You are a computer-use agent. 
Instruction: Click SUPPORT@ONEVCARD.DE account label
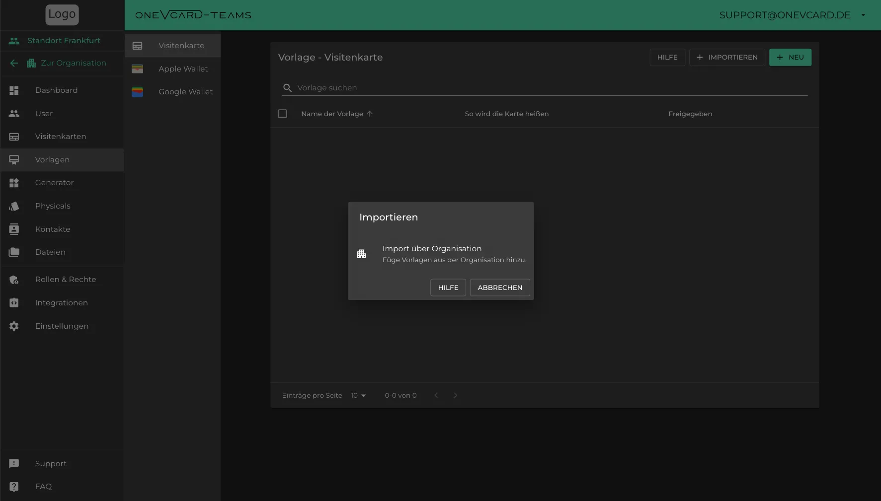click(785, 15)
